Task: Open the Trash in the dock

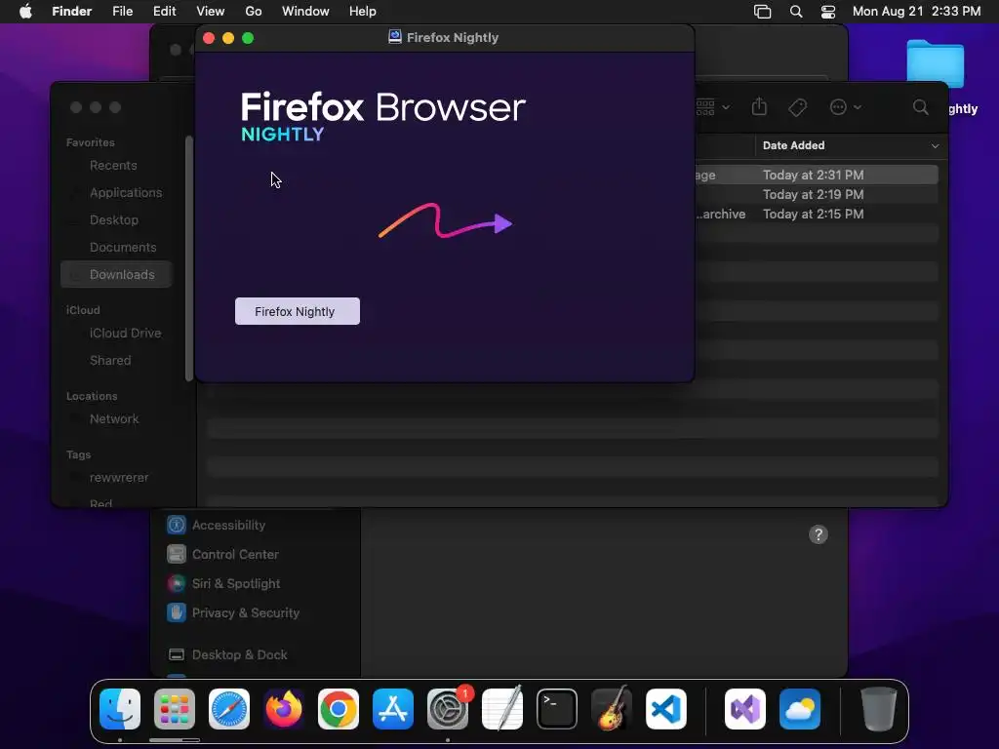Action: click(879, 709)
